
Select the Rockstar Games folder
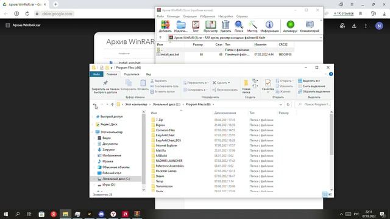pyautogui.click(x=166, y=171)
